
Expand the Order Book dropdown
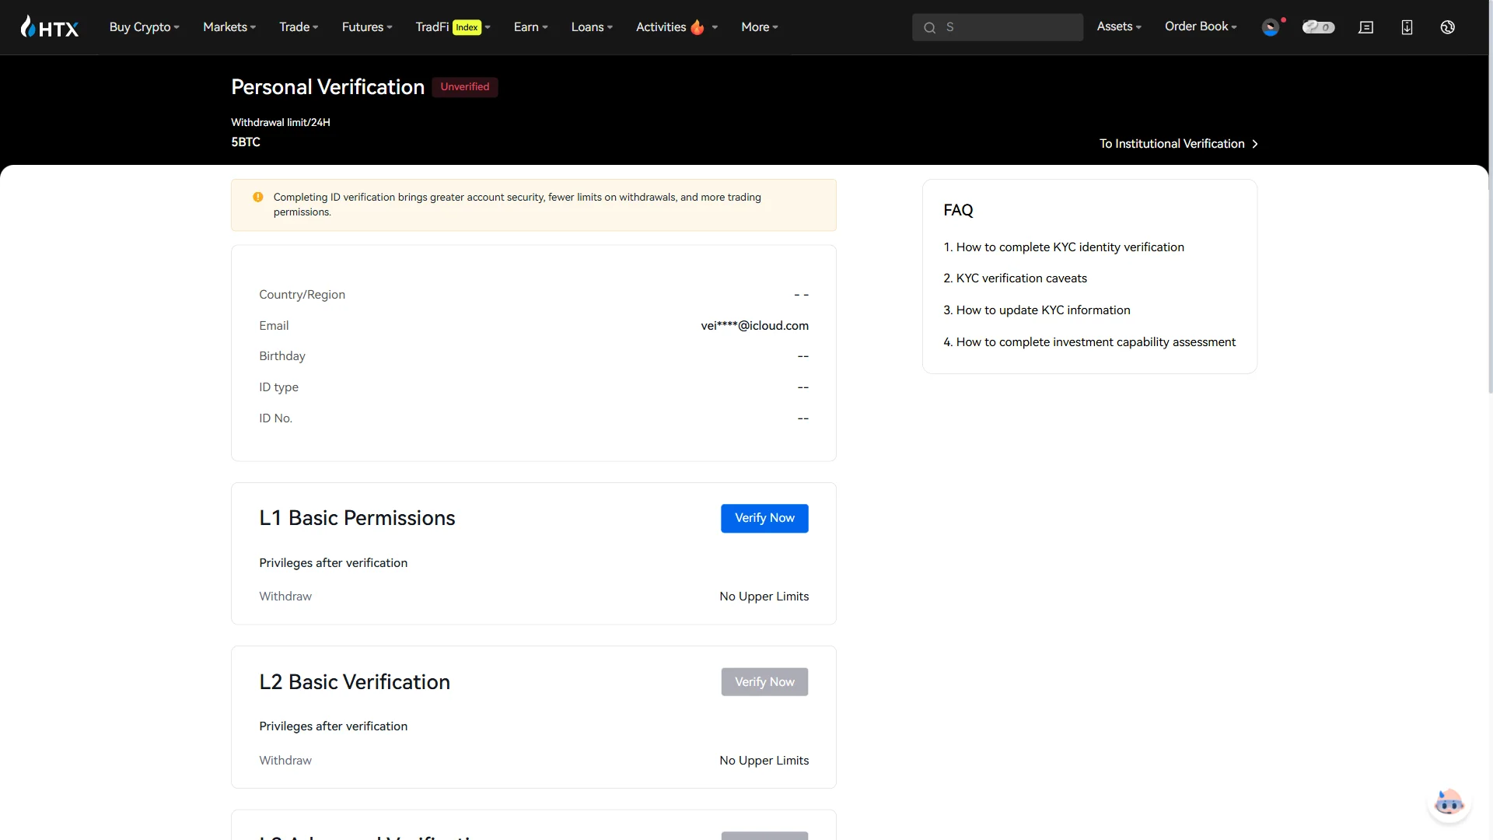tap(1201, 26)
